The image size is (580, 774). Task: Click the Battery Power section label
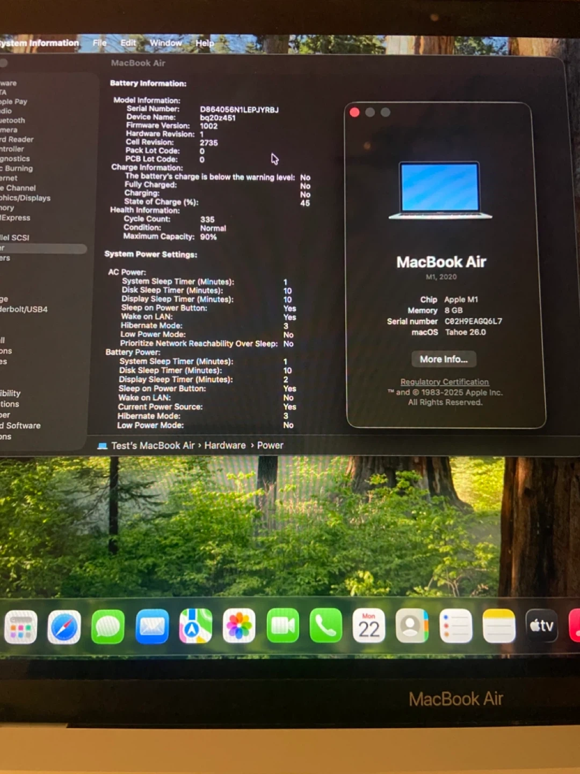pos(133,352)
